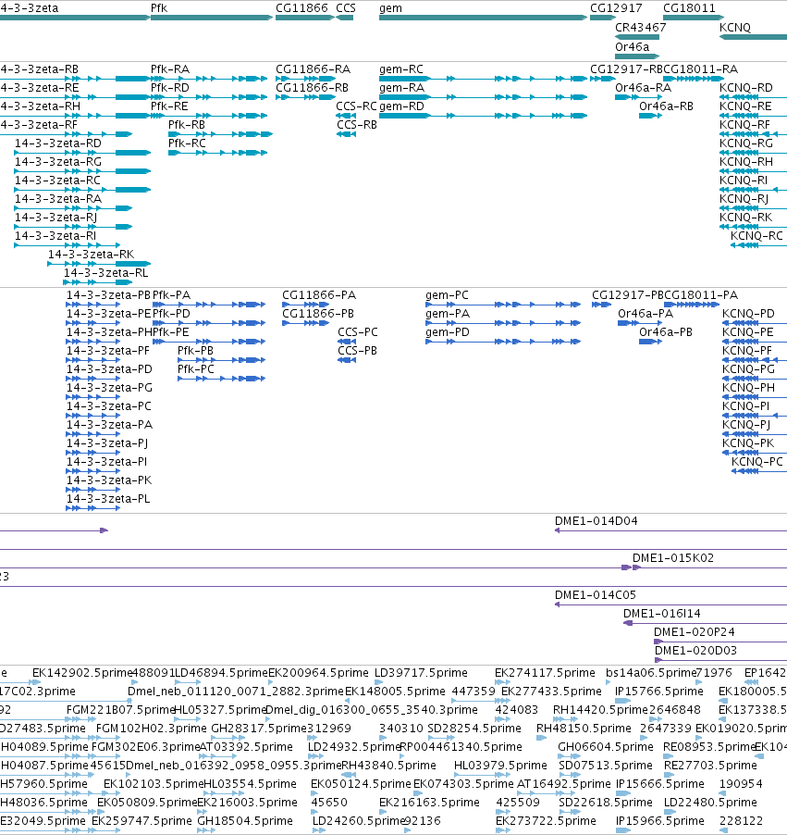Open protein CCS-PB
The height and width of the screenshot is (835, 787).
click(x=357, y=351)
